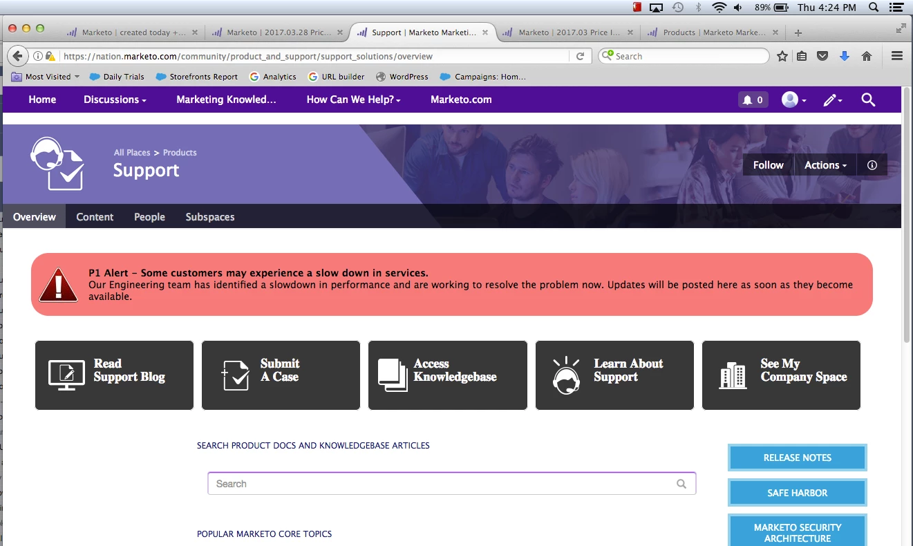Click the info icon next to Actions

point(872,165)
